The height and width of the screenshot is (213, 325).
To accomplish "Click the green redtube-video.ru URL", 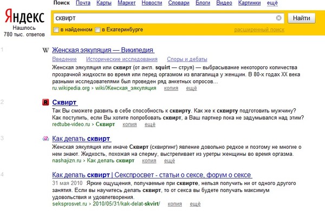I will [x=83, y=125].
